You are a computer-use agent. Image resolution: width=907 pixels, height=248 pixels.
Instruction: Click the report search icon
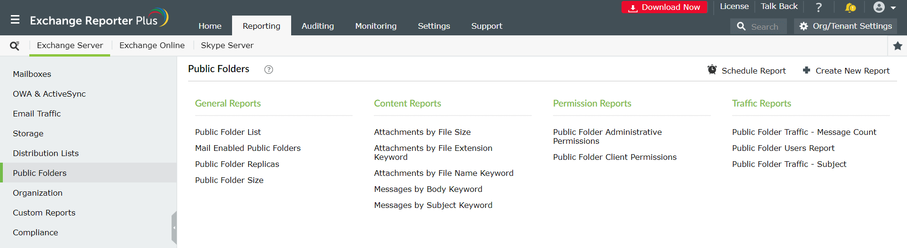tap(15, 46)
